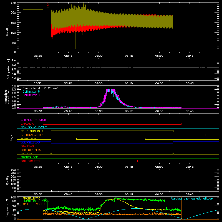Click the 300 value on the Quality axis
Viewport: 222px width, 222px height.
pos(13,170)
